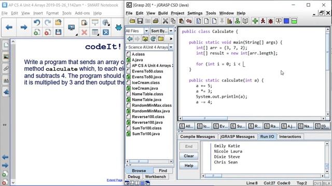Switch to Compile Messages tab
The width and height of the screenshot is (332, 186).
coord(197,136)
